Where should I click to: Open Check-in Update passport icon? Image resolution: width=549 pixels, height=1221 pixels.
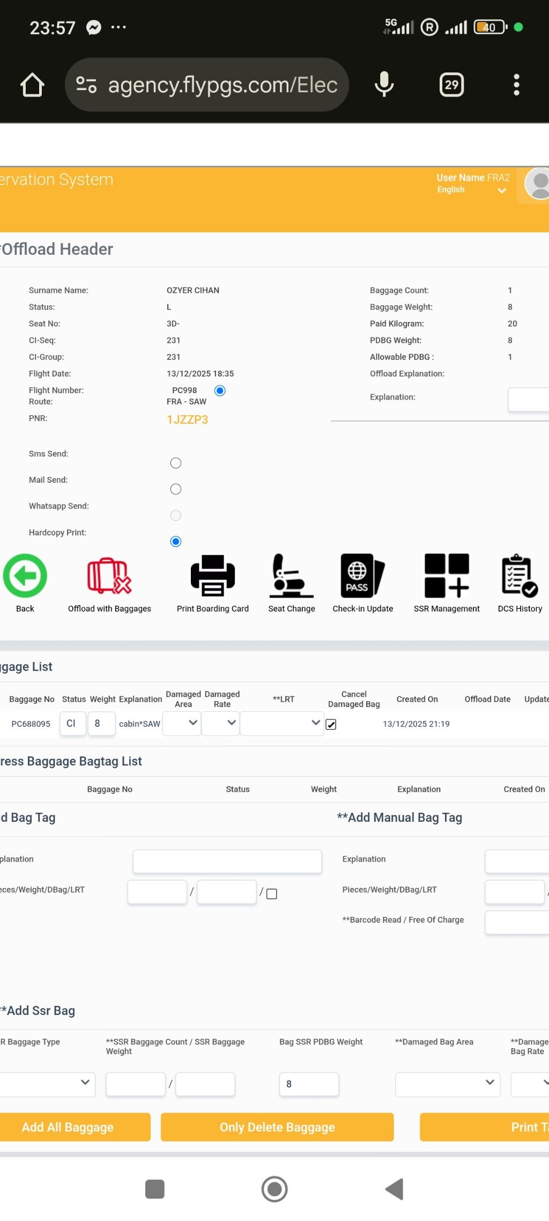point(362,576)
